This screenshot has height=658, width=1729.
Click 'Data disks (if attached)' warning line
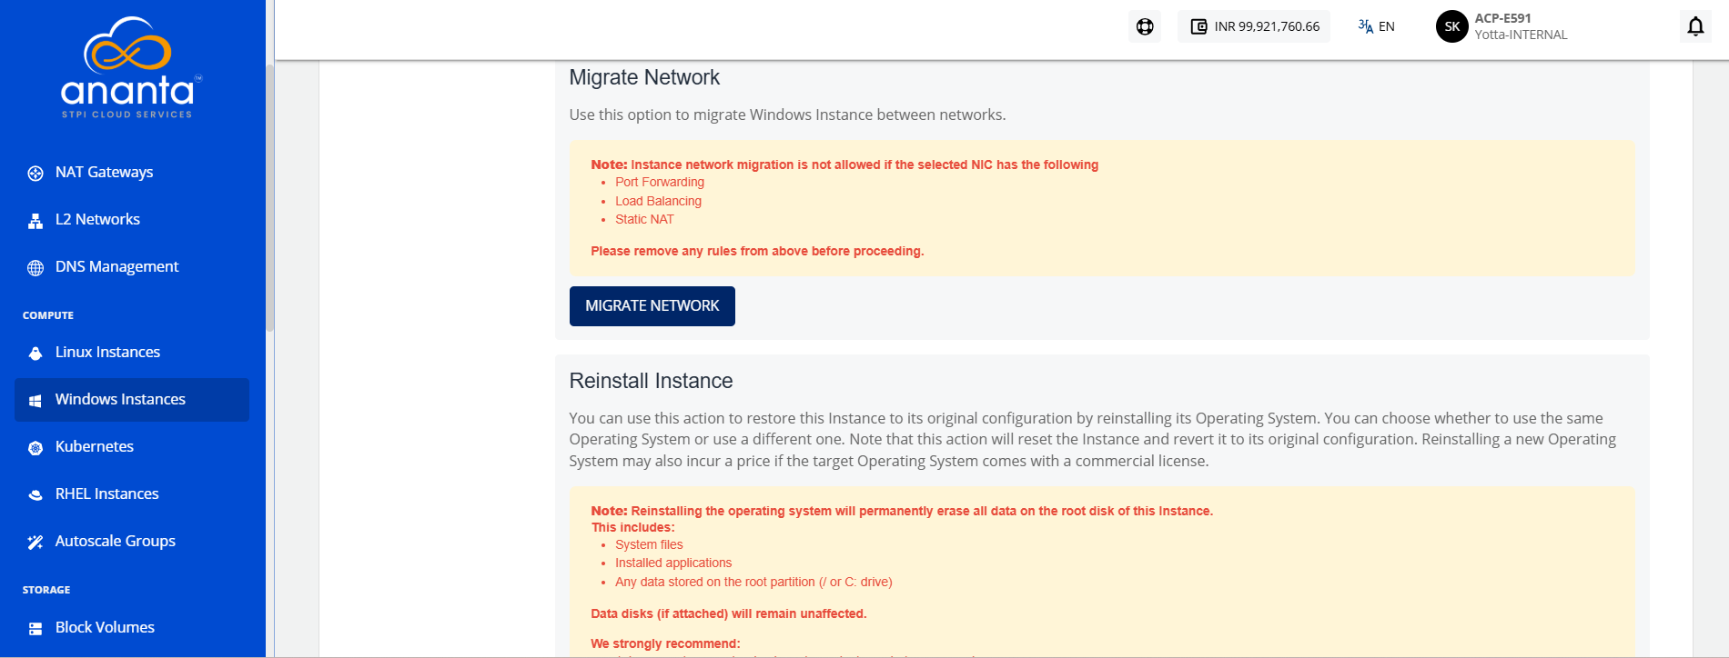click(x=729, y=614)
